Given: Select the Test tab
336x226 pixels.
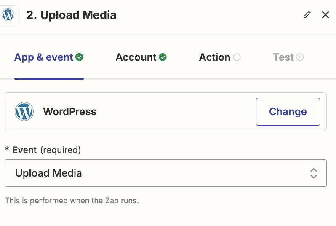Looking at the screenshot, I should coord(283,57).
